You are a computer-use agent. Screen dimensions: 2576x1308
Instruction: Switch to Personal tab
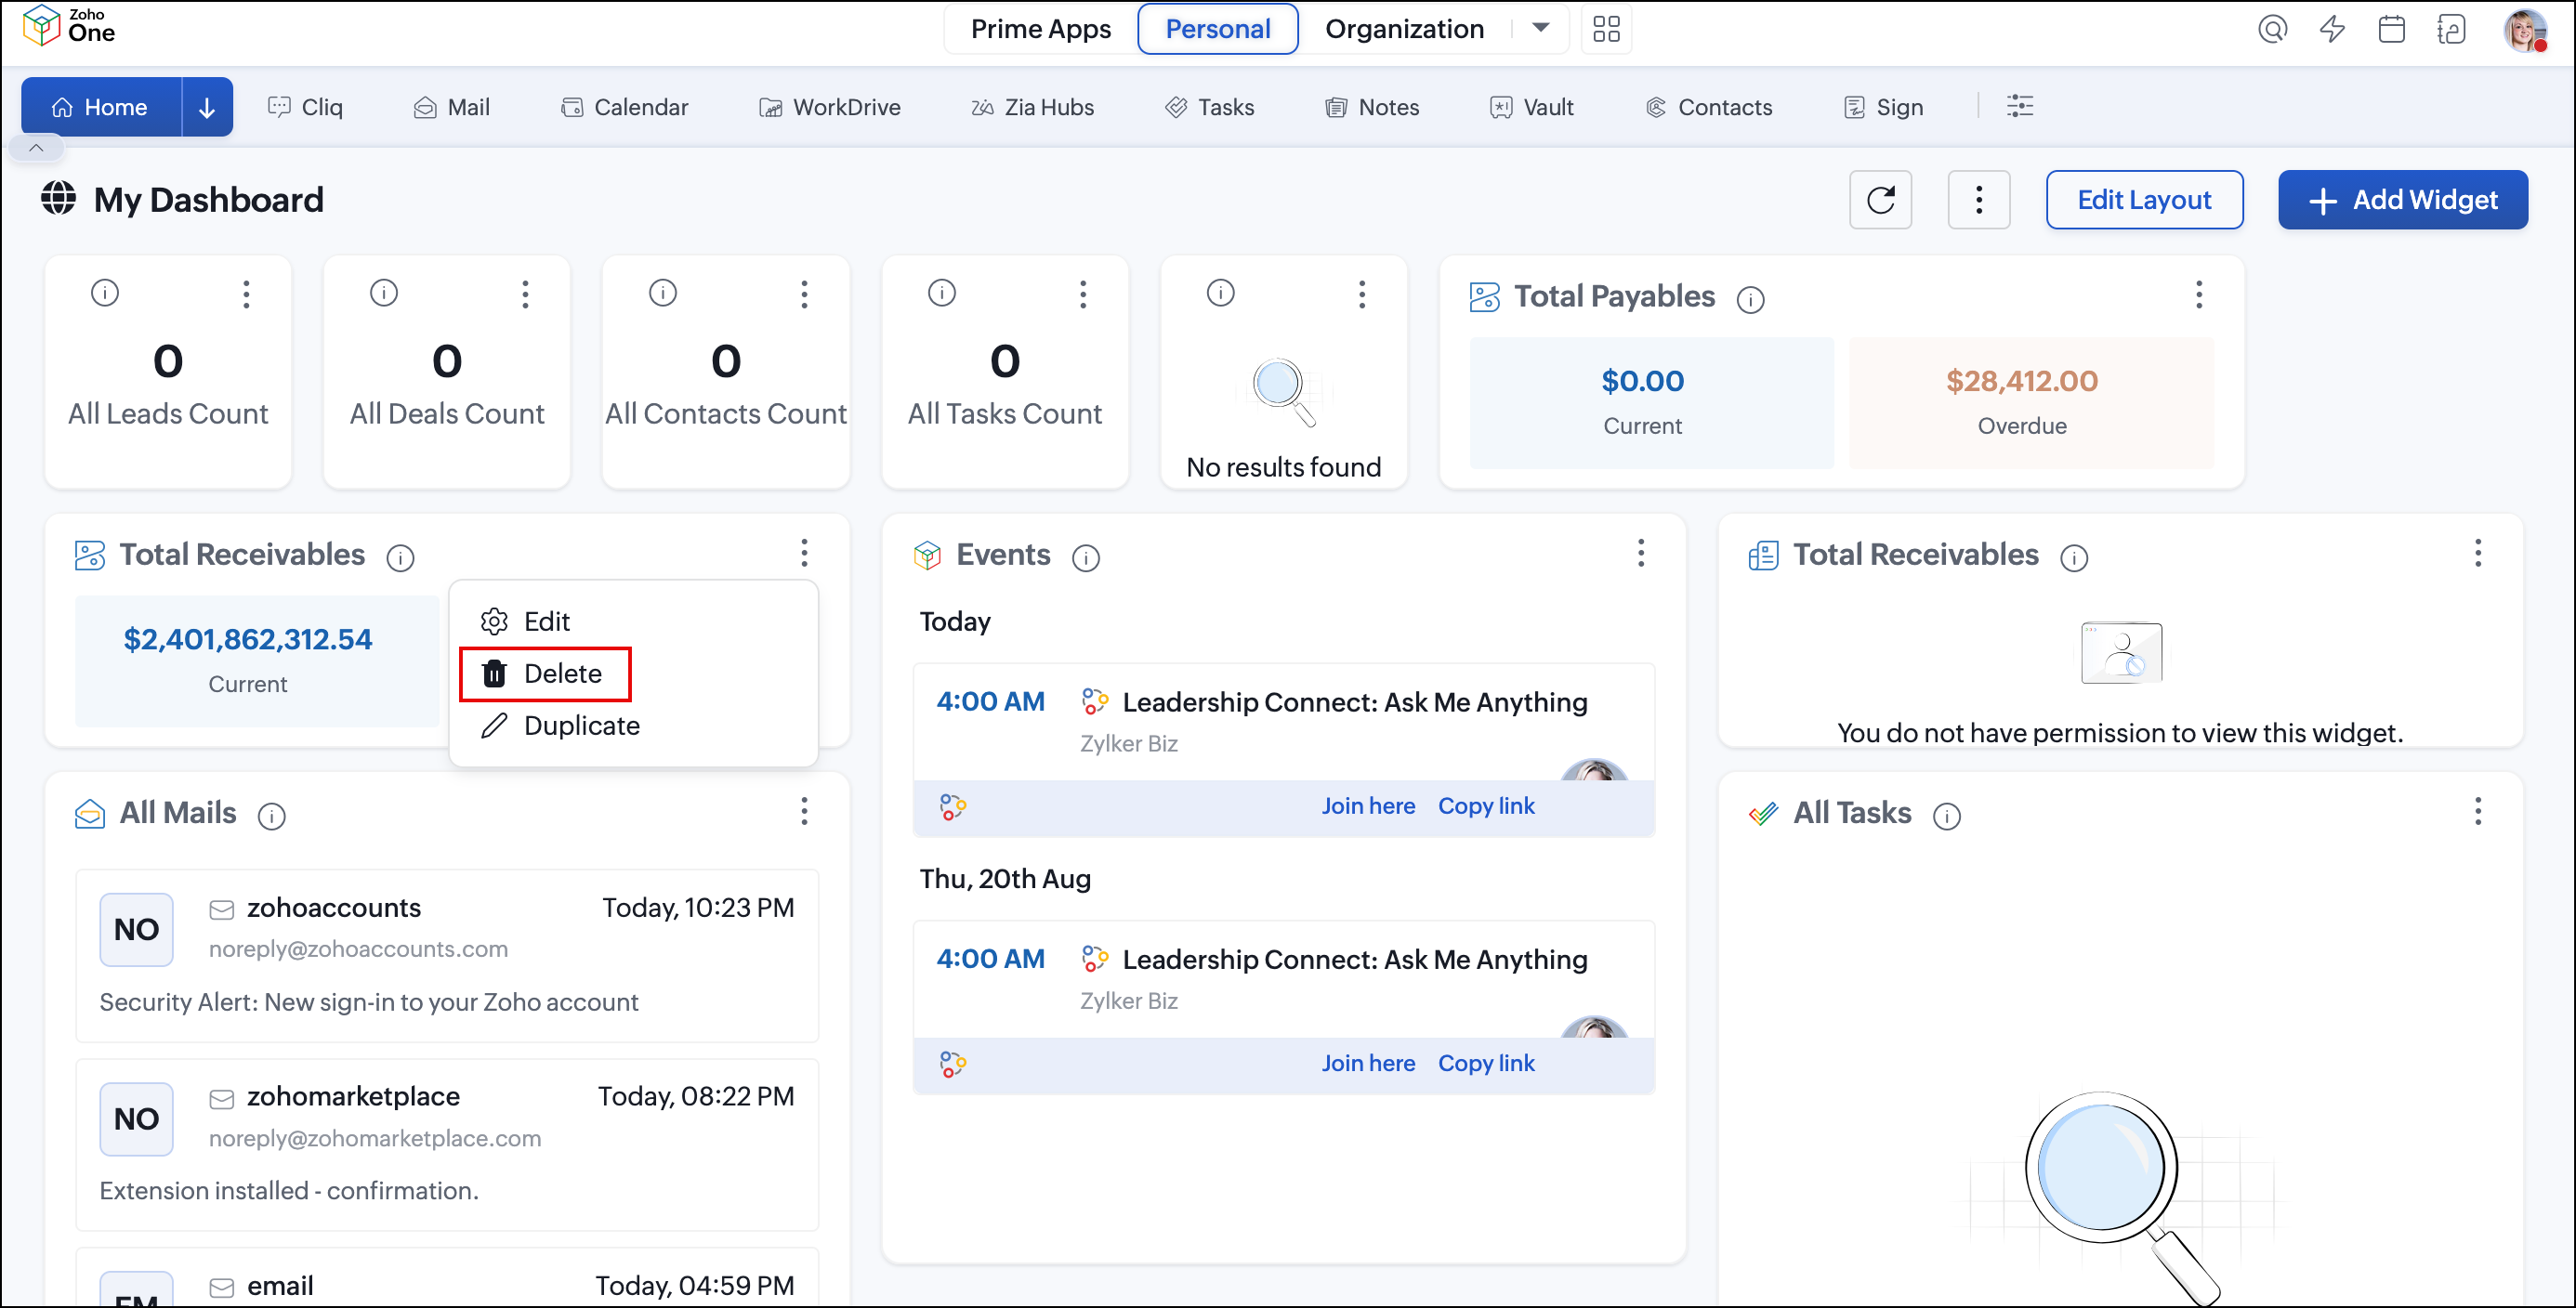pos(1217,29)
